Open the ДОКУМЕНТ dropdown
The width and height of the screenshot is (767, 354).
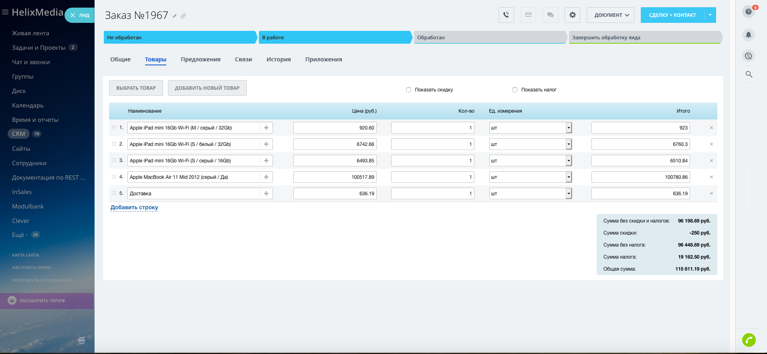click(610, 15)
